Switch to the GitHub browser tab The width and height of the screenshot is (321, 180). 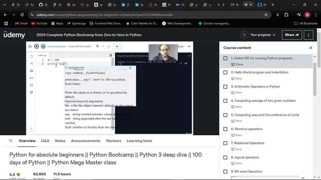click(x=43, y=5)
